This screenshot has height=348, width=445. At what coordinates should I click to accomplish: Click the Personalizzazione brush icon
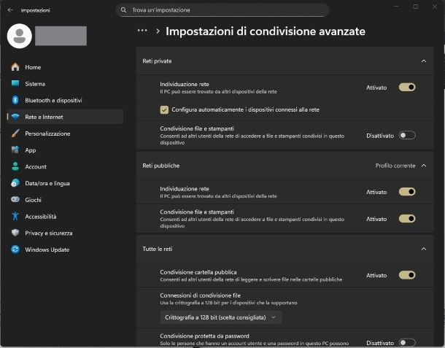(x=15, y=134)
